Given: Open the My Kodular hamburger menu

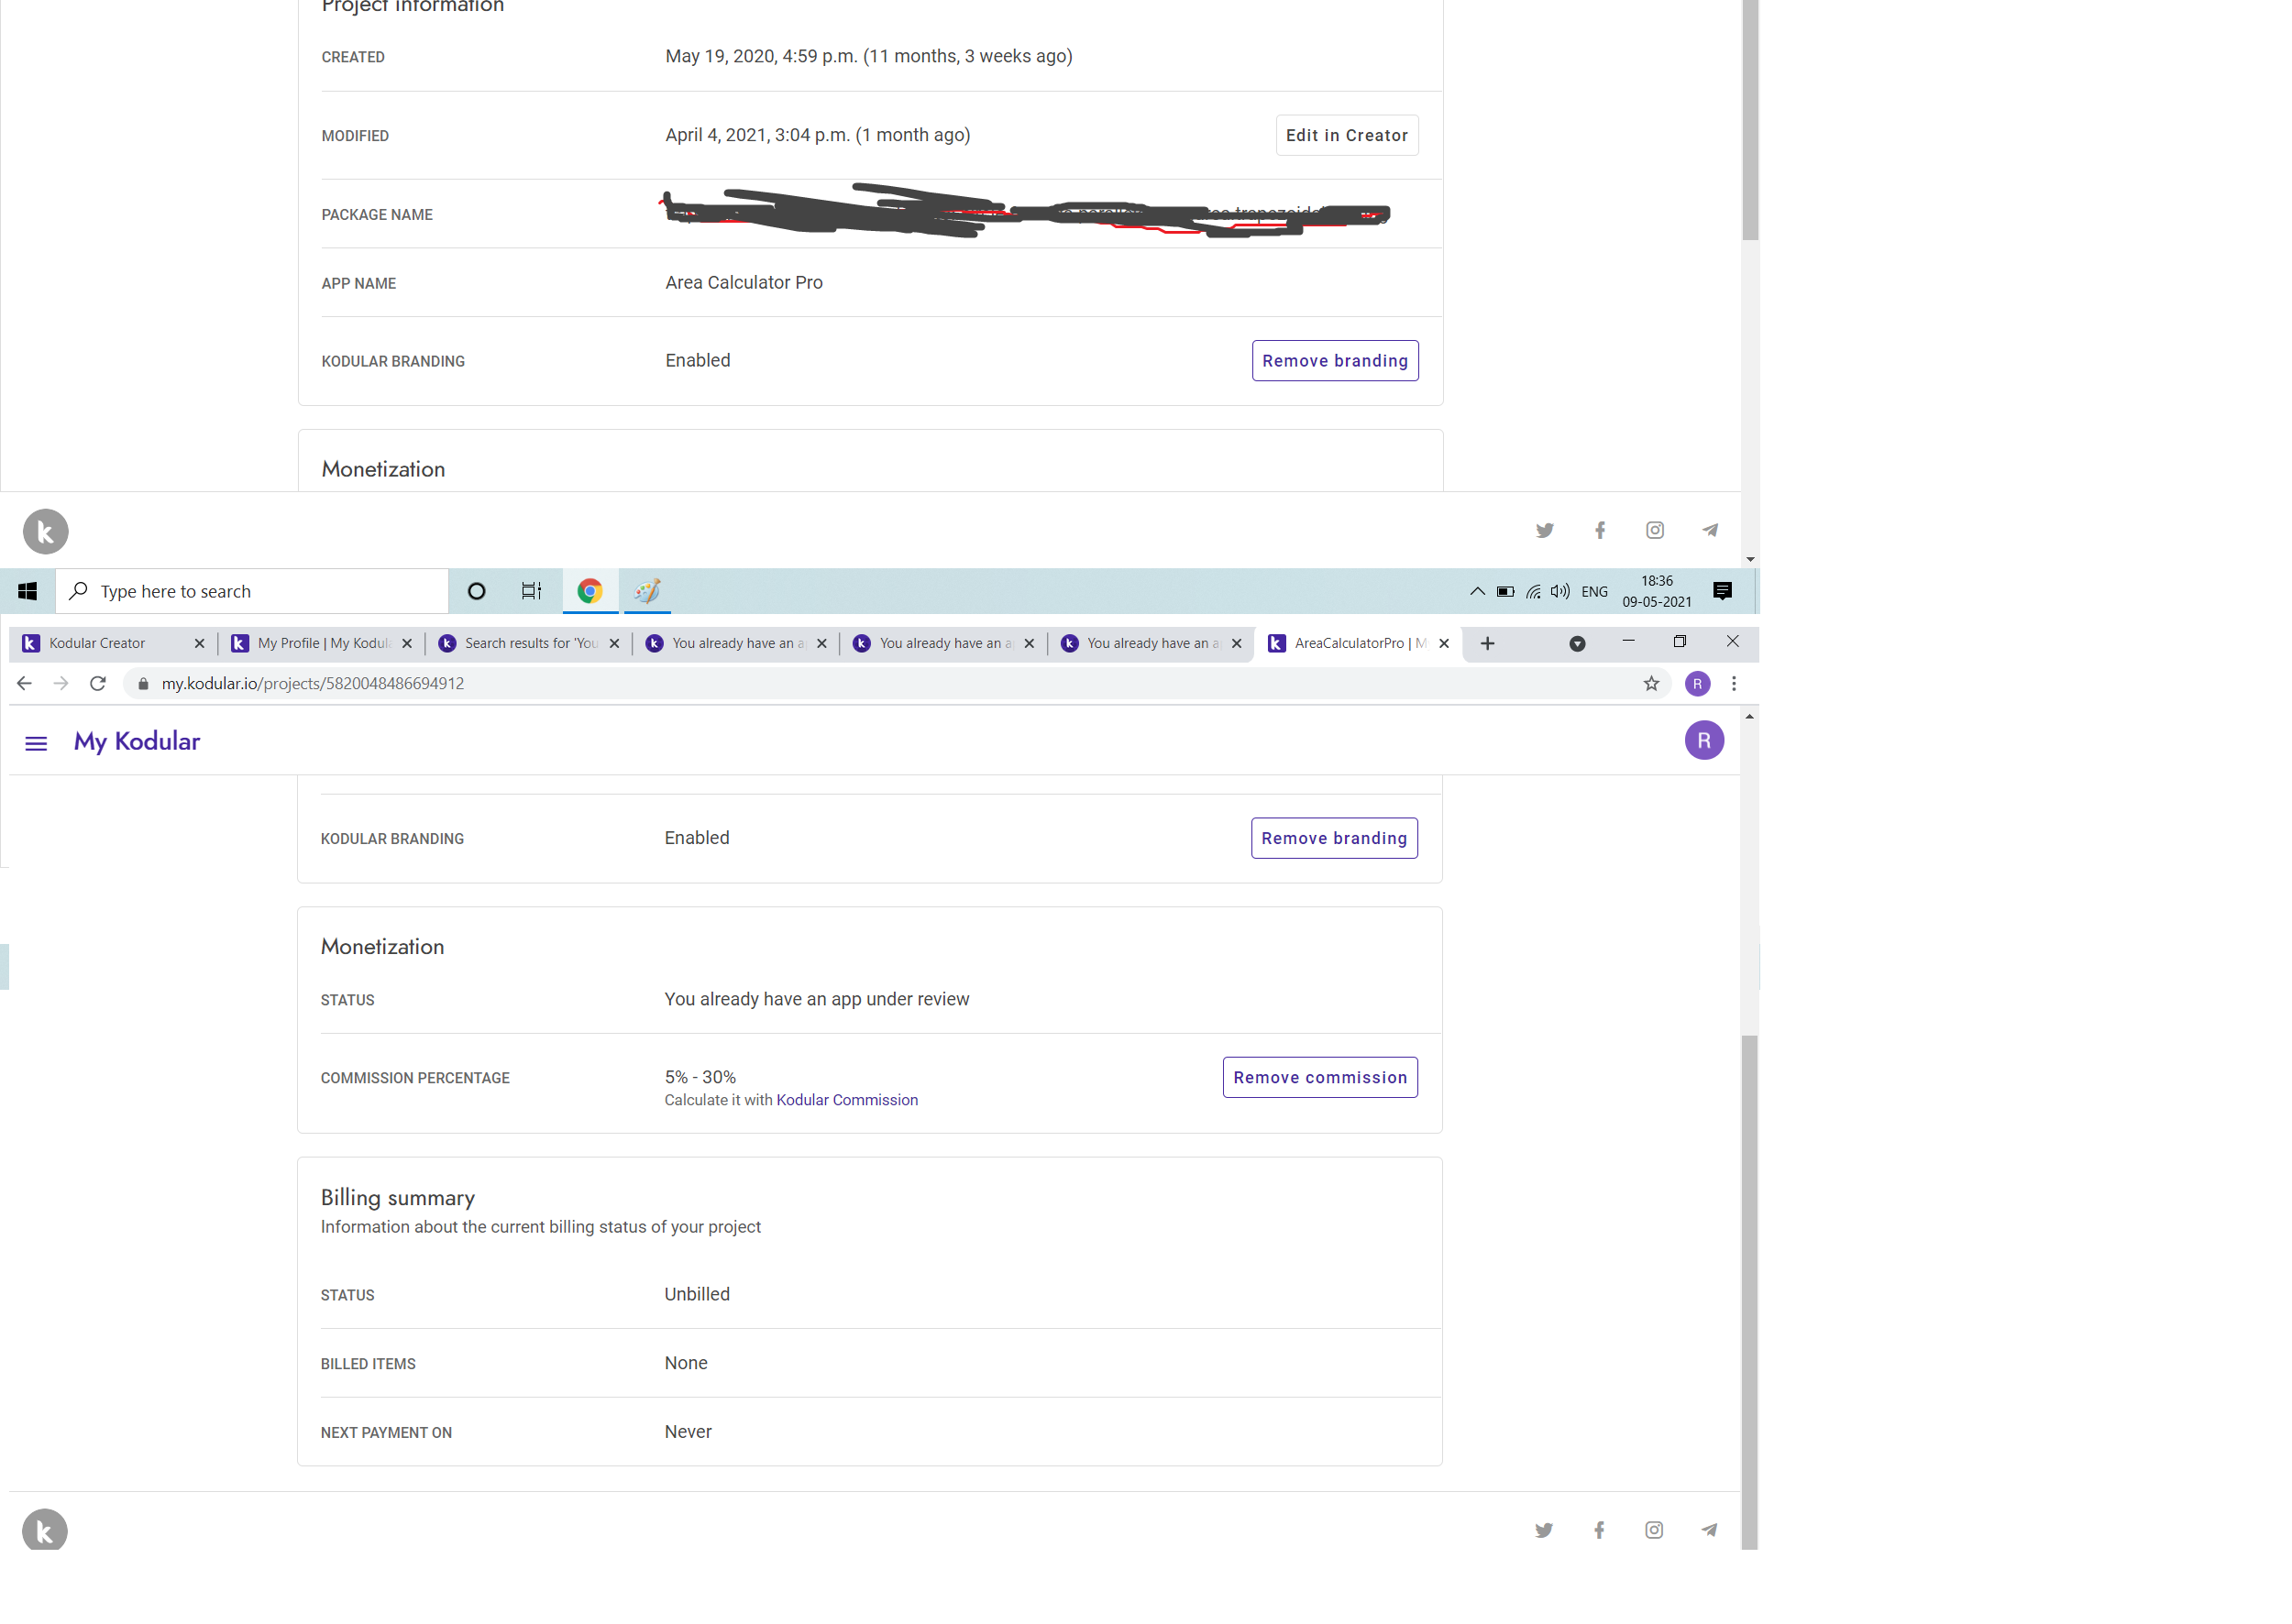Looking at the screenshot, I should (36, 743).
